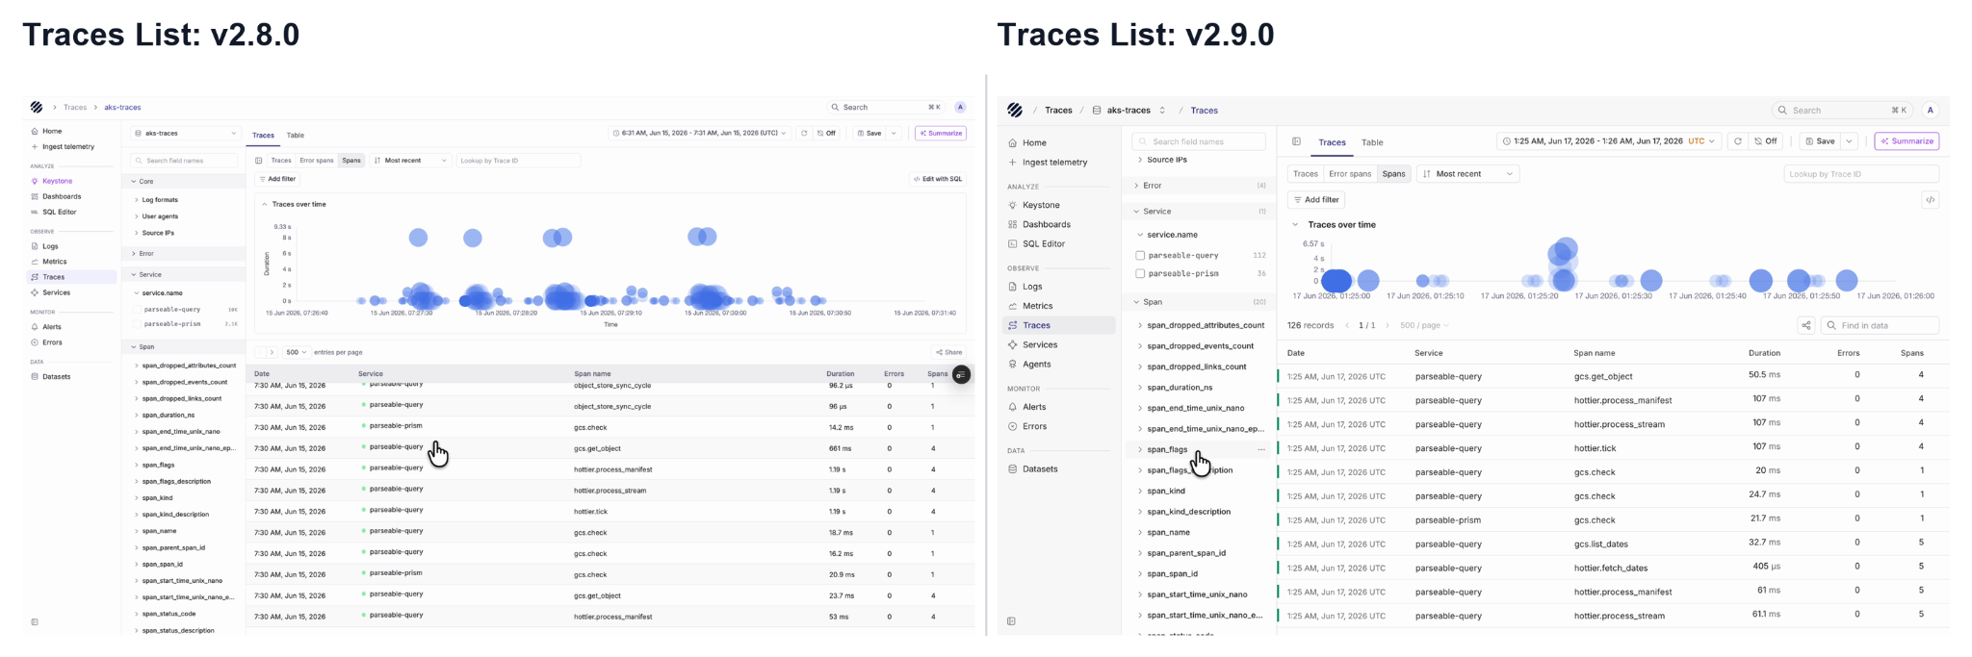Focus Lookup by Trace ID in v2.9.0
The image size is (1972, 657).
click(1861, 174)
